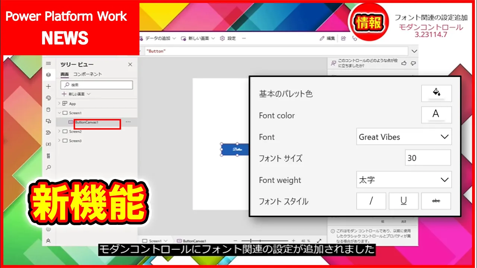Screen dimensions: 477x268
Task: Open the hamburger menu in left rail
Action: point(48,64)
